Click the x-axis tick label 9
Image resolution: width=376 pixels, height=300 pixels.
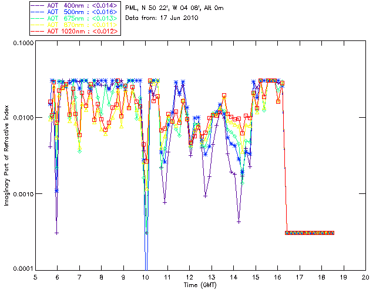(123, 277)
